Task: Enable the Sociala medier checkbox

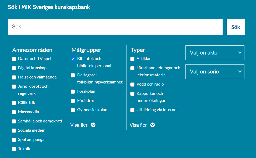Action: click(x=14, y=131)
